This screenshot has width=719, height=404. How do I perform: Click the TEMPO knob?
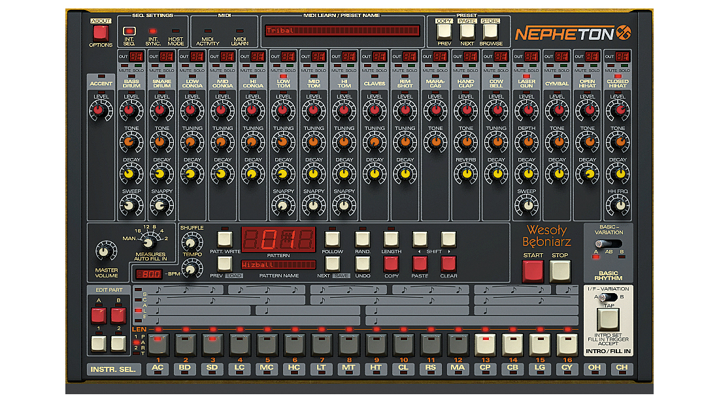pyautogui.click(x=192, y=268)
